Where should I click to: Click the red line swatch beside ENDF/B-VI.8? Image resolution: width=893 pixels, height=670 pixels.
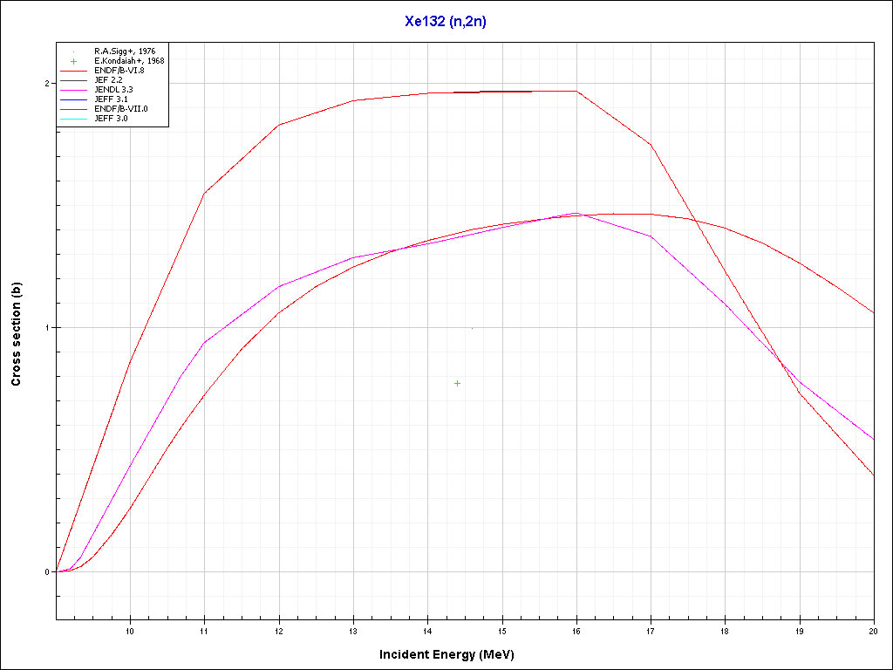tap(74, 71)
